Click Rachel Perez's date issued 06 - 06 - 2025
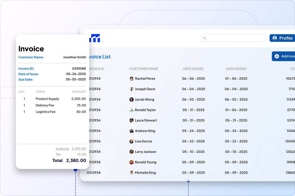295x196 pixels. coord(194,79)
